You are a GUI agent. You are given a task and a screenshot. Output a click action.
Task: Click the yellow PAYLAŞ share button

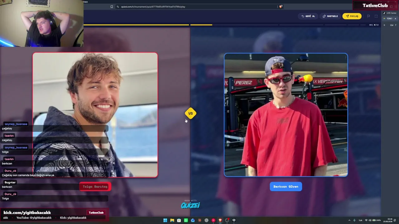point(352,16)
